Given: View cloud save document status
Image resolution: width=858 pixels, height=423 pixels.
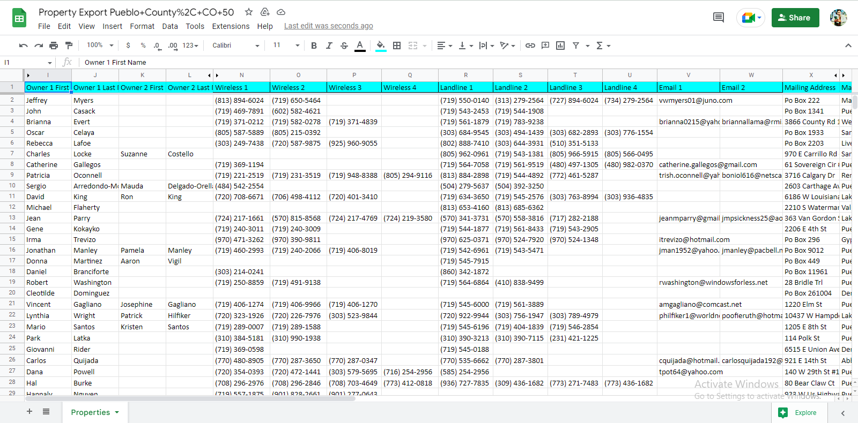Looking at the screenshot, I should click(281, 12).
